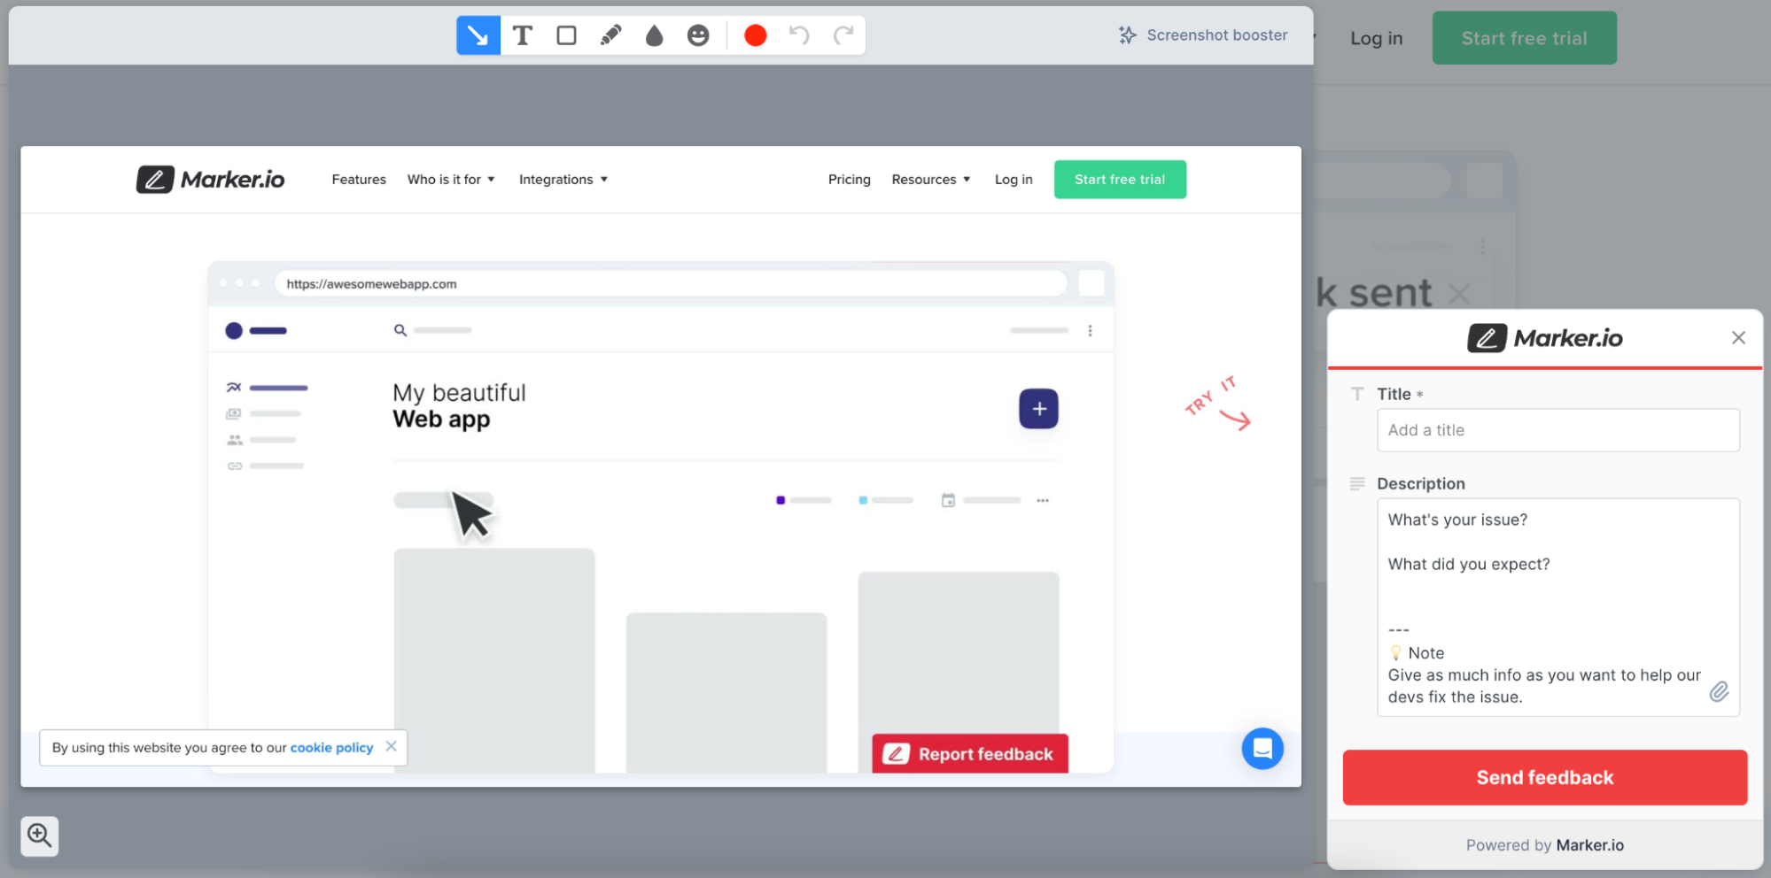1771x878 pixels.
Task: Open Pricing in the screenshot navigation
Action: point(849,180)
